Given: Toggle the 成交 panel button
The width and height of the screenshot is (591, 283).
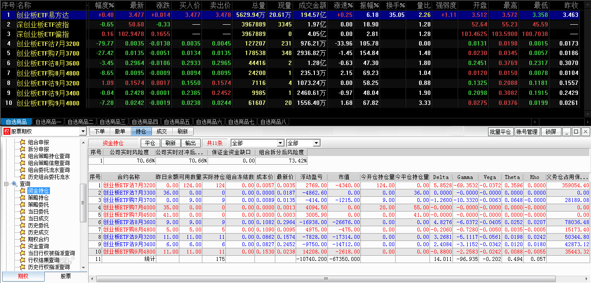Looking at the screenshot, I should pos(162,131).
